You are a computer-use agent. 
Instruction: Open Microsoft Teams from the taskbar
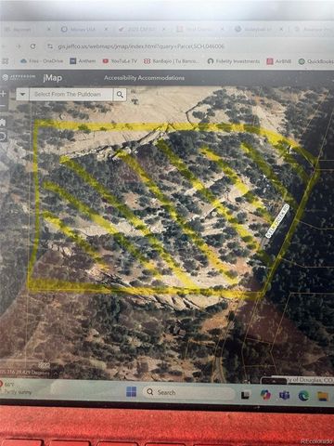point(285,395)
